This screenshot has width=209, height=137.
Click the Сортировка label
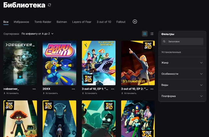coord(11,34)
